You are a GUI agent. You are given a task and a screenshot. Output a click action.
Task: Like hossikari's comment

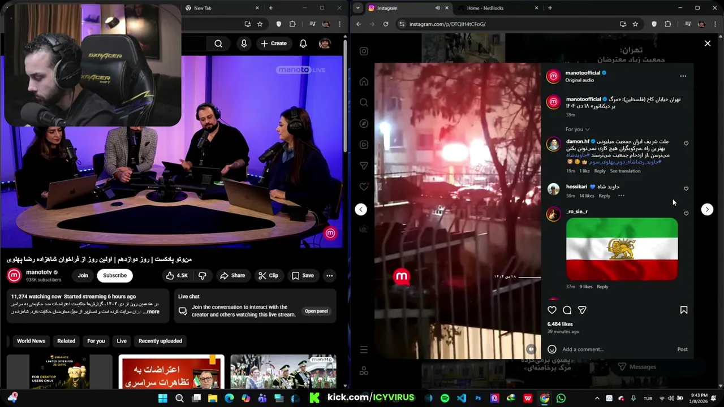pyautogui.click(x=686, y=188)
